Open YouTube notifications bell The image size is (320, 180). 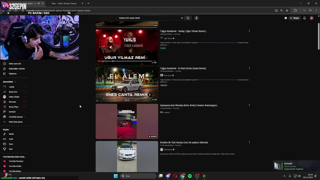pyautogui.click(x=304, y=18)
